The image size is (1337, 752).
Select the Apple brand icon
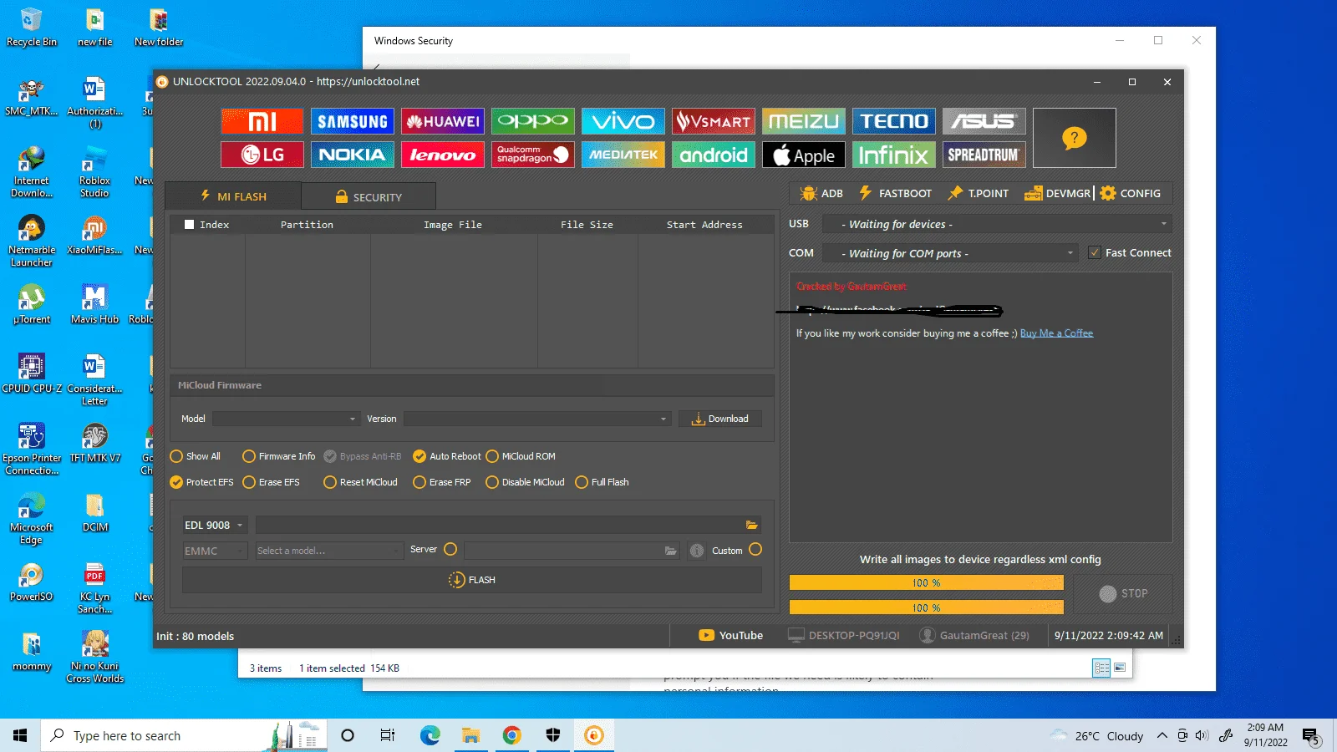[803, 155]
